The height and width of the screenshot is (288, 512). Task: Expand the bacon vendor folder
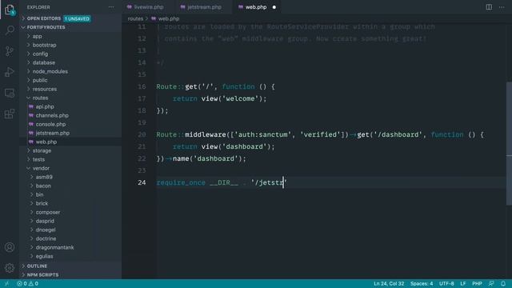(x=43, y=186)
